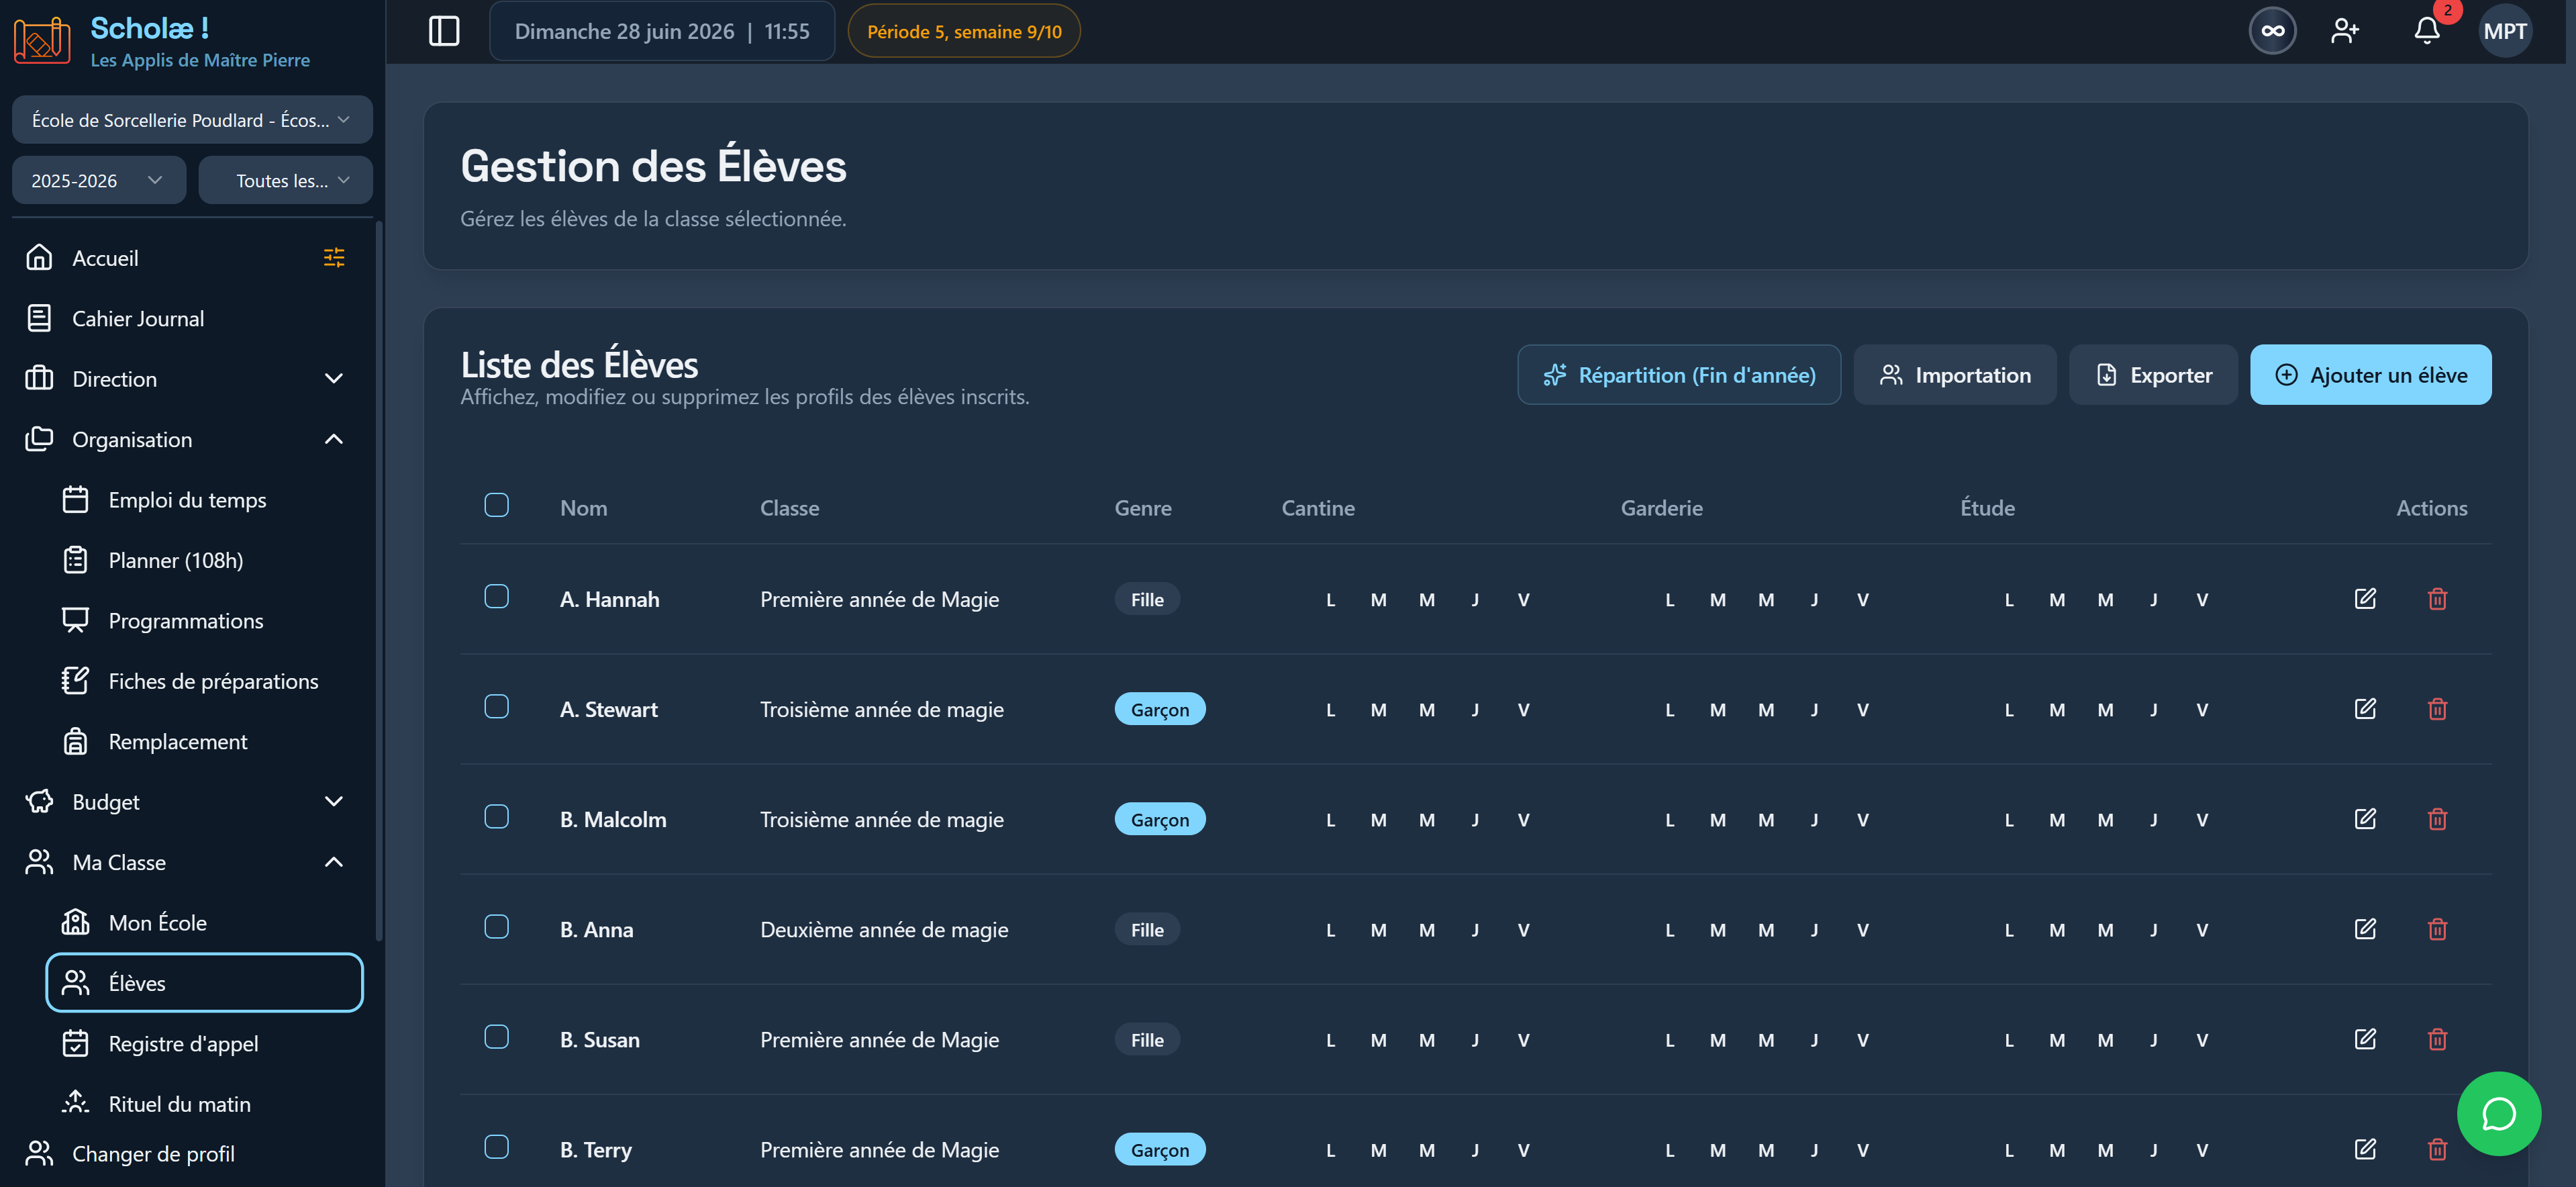Click the Classe column header
The height and width of the screenshot is (1187, 2576).
(x=790, y=508)
